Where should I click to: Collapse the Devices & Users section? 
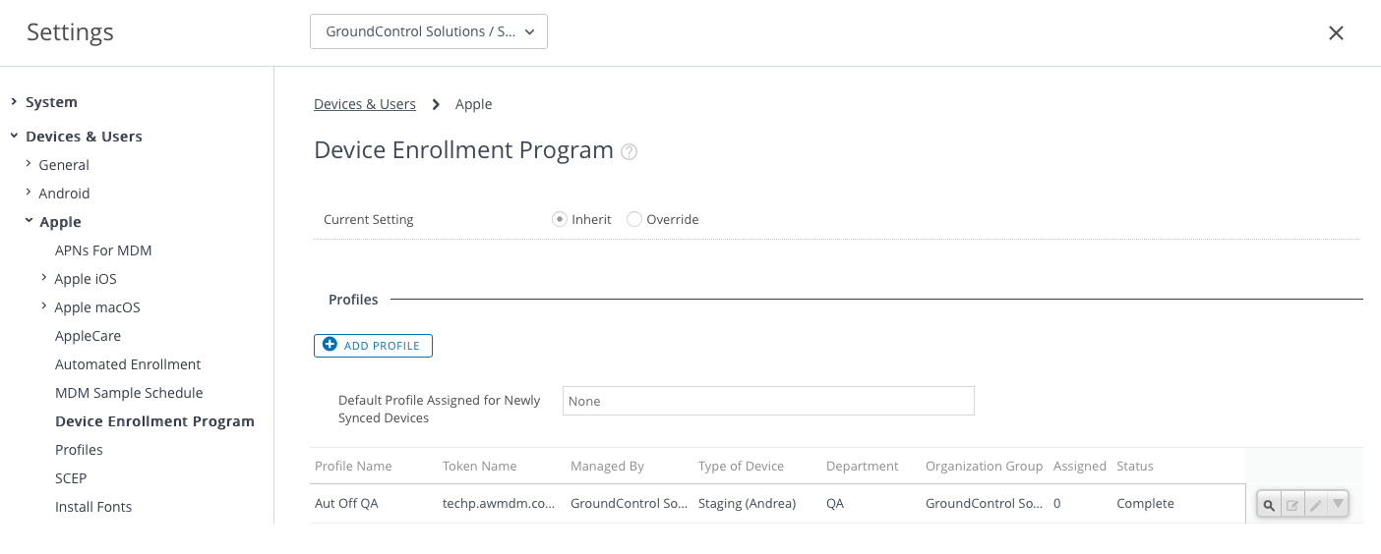tap(14, 136)
